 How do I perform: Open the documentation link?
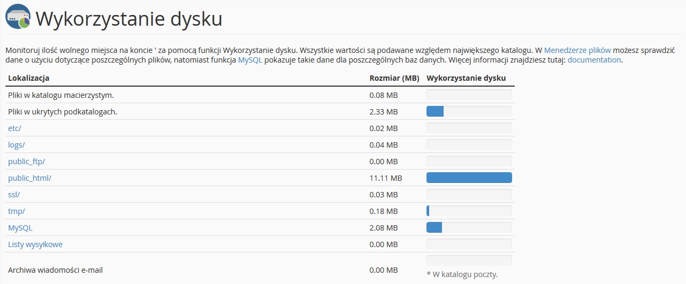pos(594,60)
